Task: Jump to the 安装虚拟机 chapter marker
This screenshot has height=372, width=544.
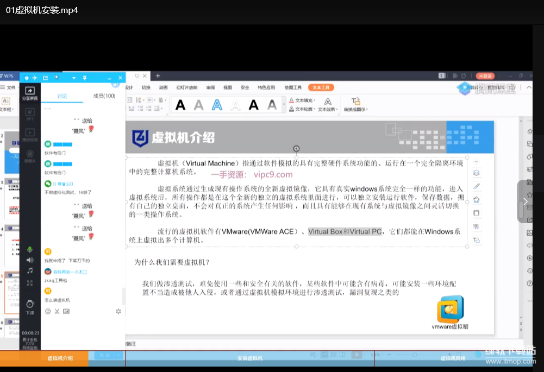Action: (x=250, y=358)
